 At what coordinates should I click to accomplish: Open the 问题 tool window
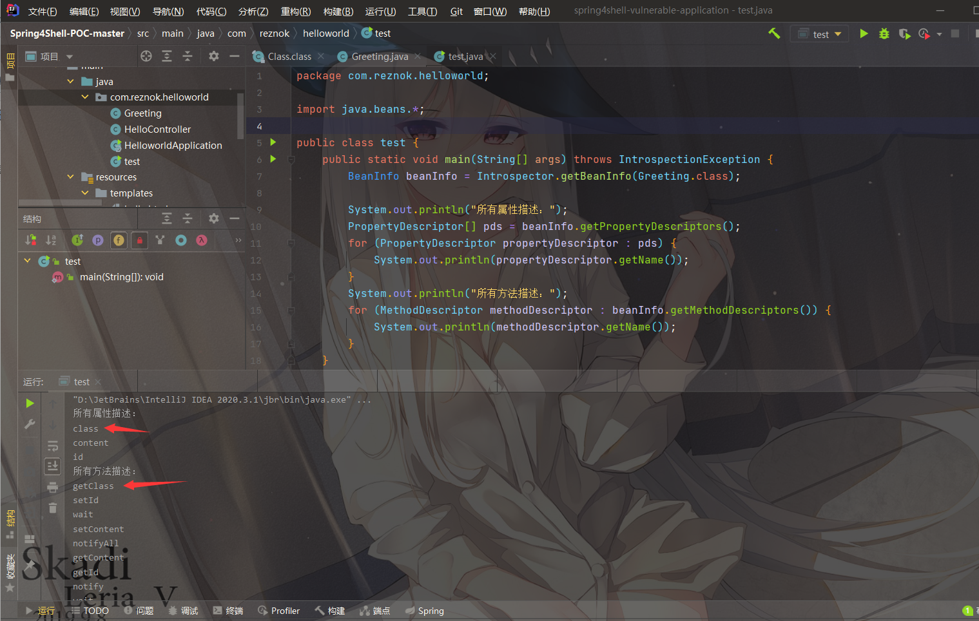(x=139, y=611)
